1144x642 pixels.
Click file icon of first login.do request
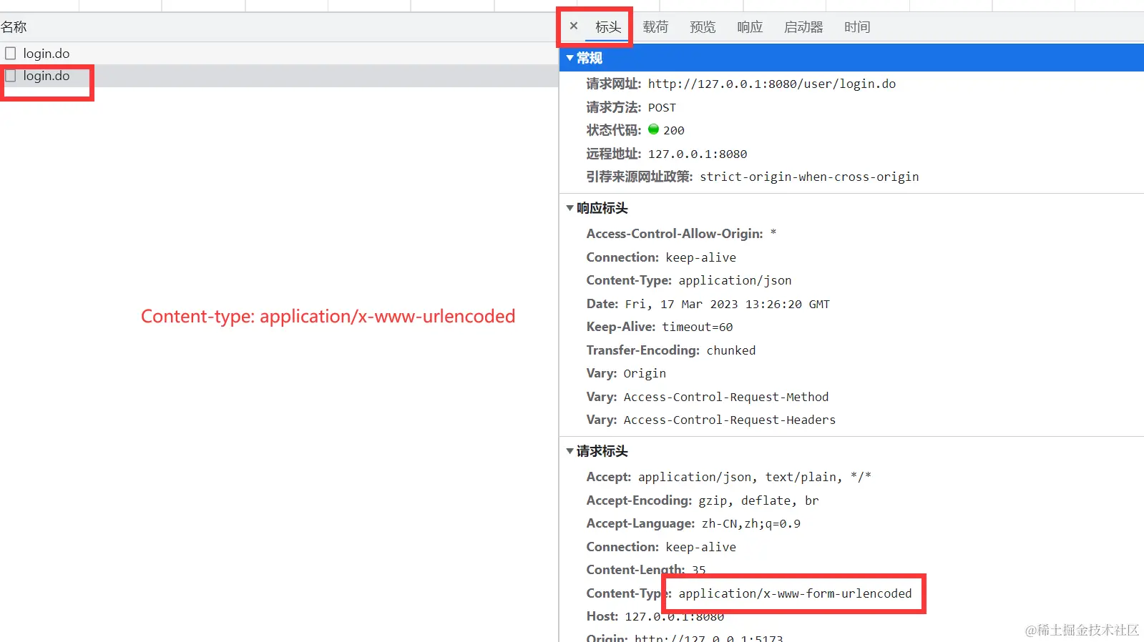[10, 54]
